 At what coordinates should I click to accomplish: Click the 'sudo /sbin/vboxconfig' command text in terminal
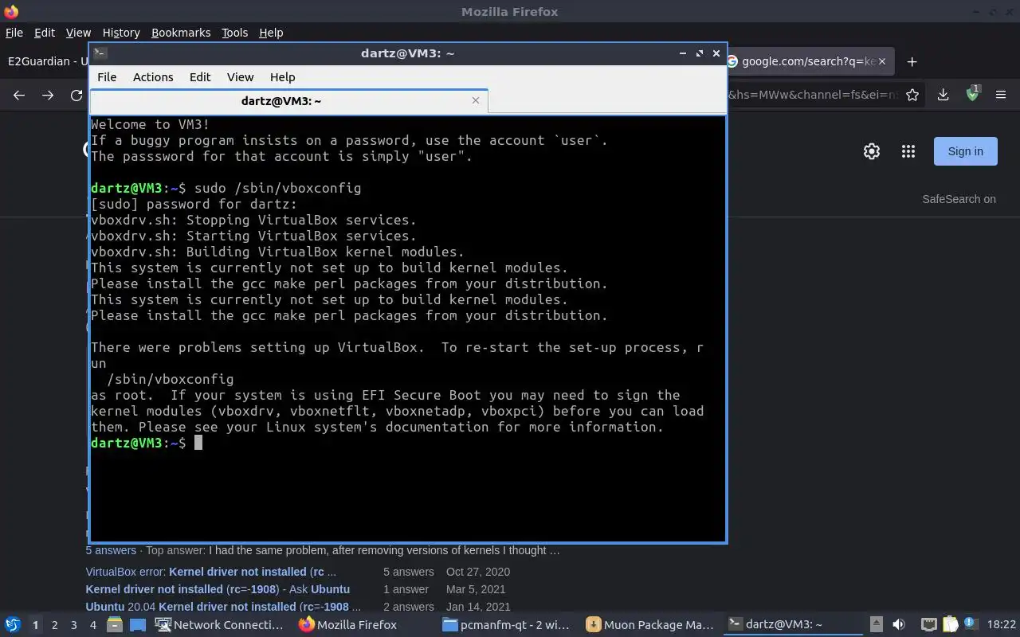[x=277, y=188]
